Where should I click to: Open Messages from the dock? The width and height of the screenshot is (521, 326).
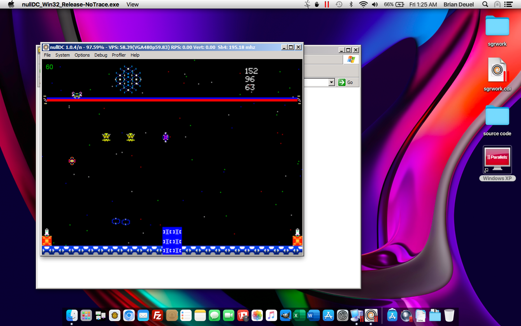pos(215,315)
